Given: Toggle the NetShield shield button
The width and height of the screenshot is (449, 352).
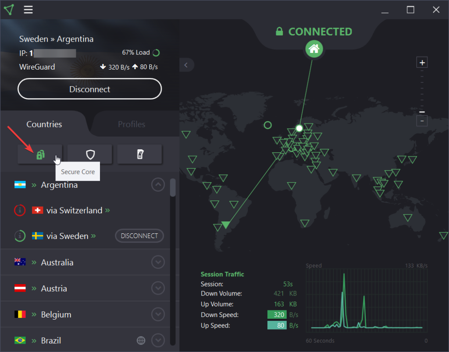Looking at the screenshot, I should [90, 154].
